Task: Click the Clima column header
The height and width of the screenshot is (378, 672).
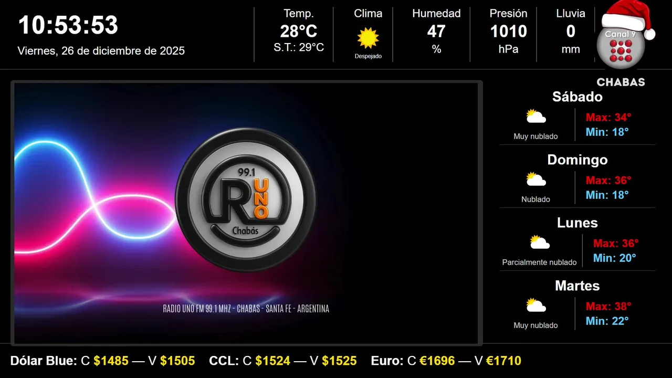Action: (x=368, y=14)
